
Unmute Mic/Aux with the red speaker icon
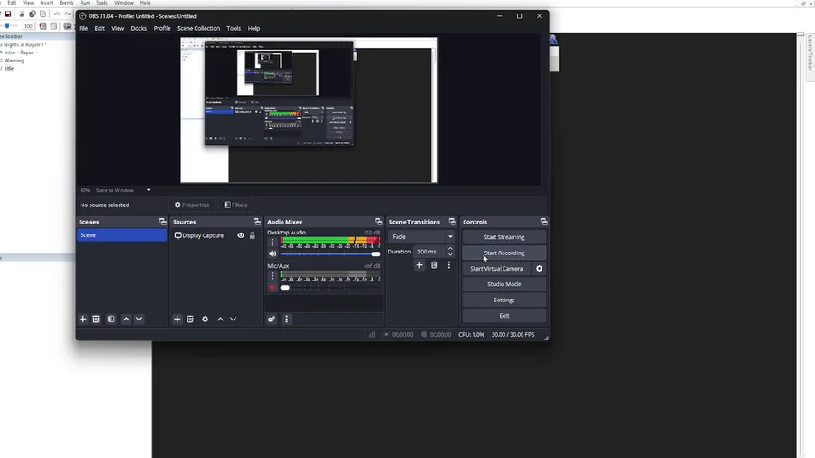point(273,287)
